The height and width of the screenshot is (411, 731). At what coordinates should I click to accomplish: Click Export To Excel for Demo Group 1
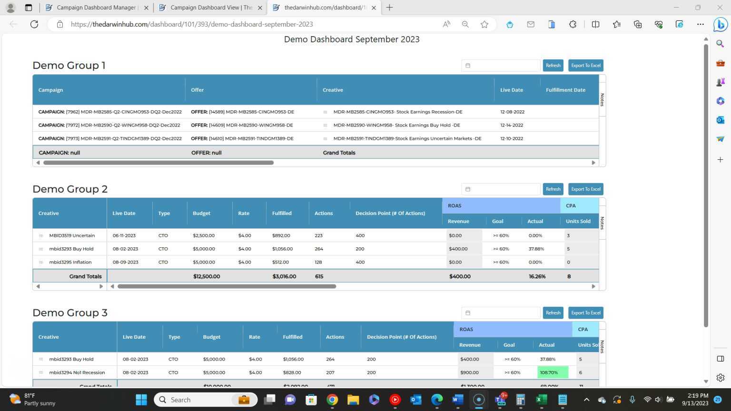586,66
